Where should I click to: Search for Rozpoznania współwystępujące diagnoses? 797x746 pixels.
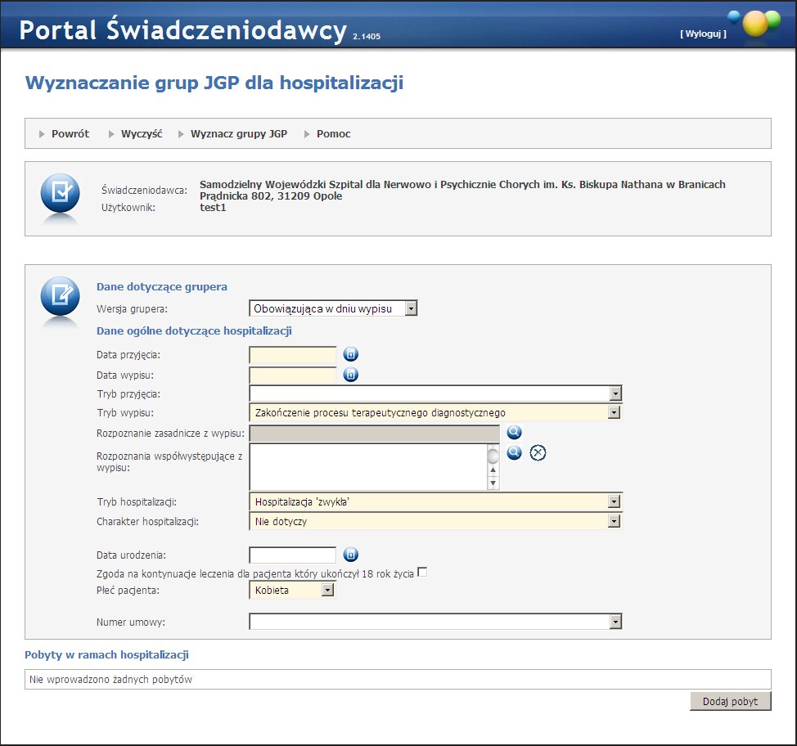pyautogui.click(x=514, y=452)
